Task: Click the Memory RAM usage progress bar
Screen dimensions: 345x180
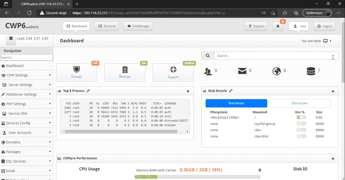Action: 197,177
